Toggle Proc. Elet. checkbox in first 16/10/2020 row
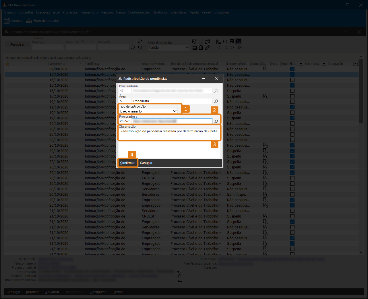 (292, 80)
